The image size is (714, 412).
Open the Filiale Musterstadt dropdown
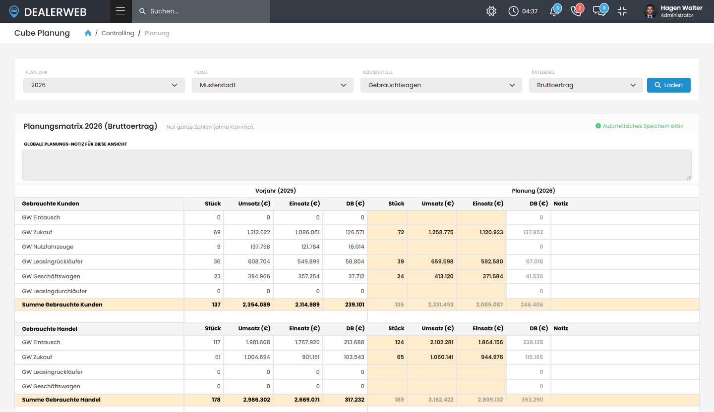point(273,85)
